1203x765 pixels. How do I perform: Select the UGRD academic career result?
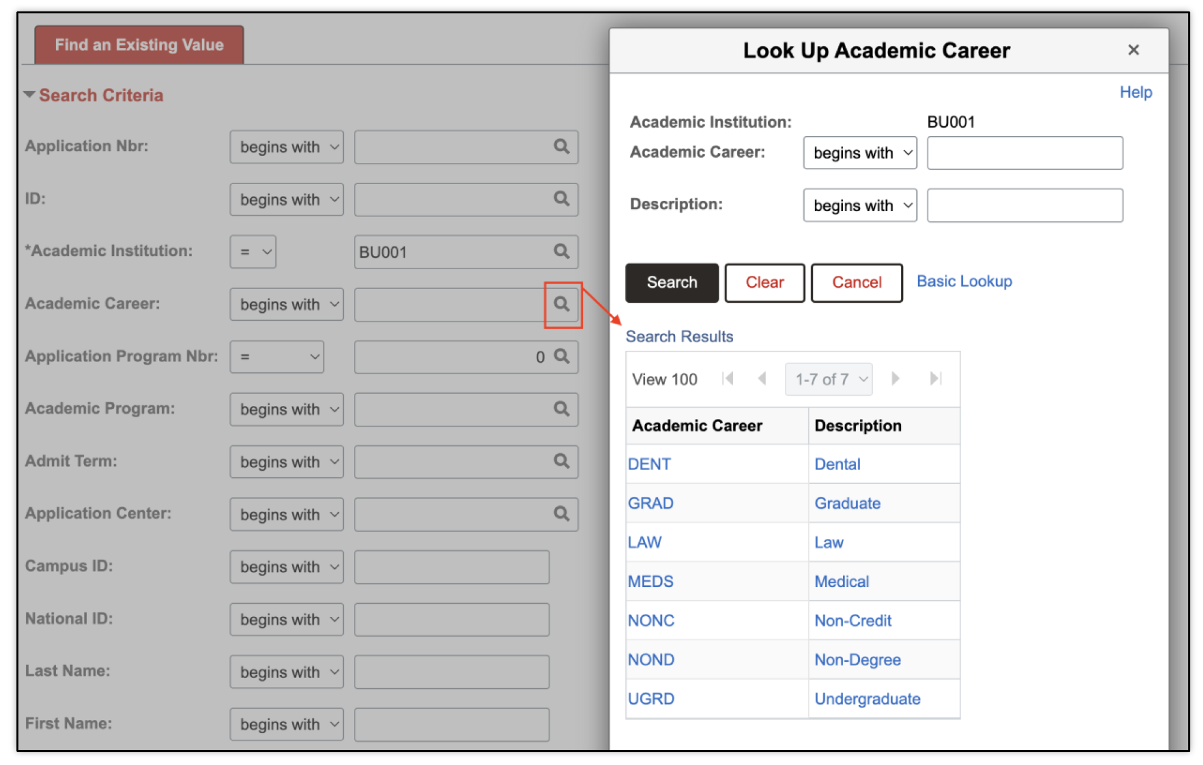(x=651, y=699)
